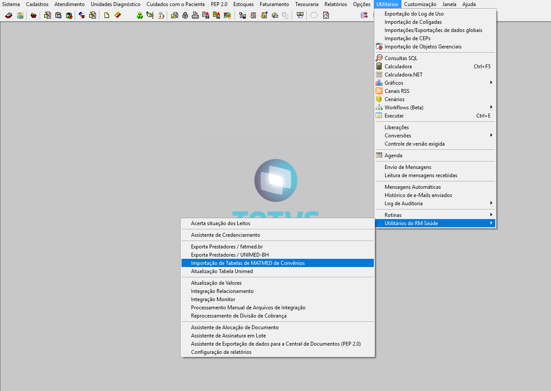The image size is (551, 391).
Task: Open Liberações menu entry
Action: pos(435,127)
